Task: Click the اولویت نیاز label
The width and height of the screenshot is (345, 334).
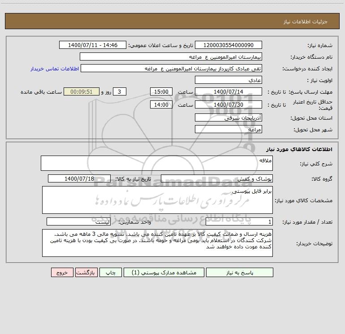Action: click(x=319, y=80)
